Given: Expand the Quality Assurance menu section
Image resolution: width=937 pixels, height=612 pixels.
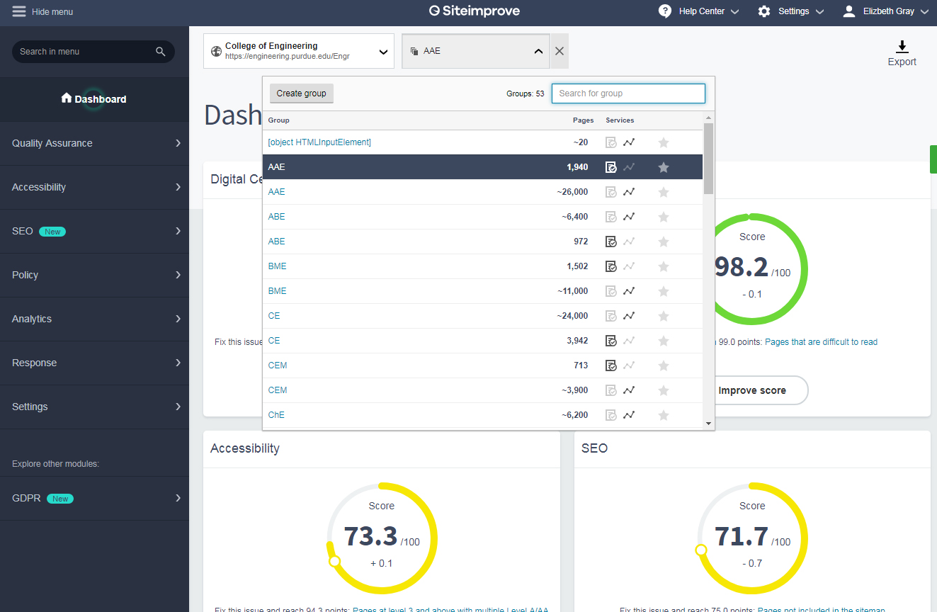Looking at the screenshot, I should point(94,143).
